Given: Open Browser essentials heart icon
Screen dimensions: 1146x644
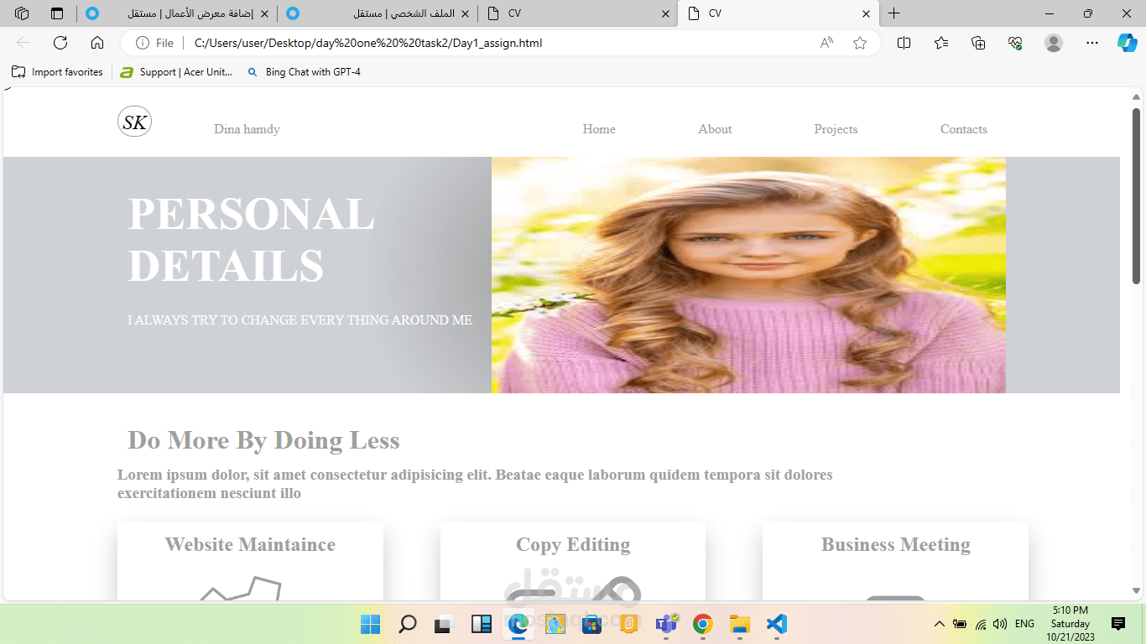Looking at the screenshot, I should 1015,43.
